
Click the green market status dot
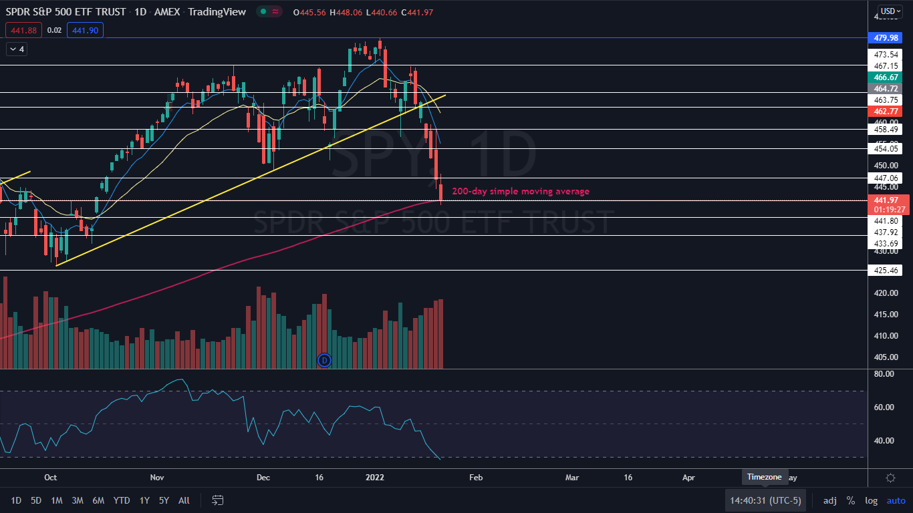click(x=265, y=11)
